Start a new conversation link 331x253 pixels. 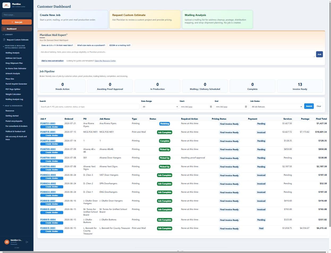coord(53,61)
